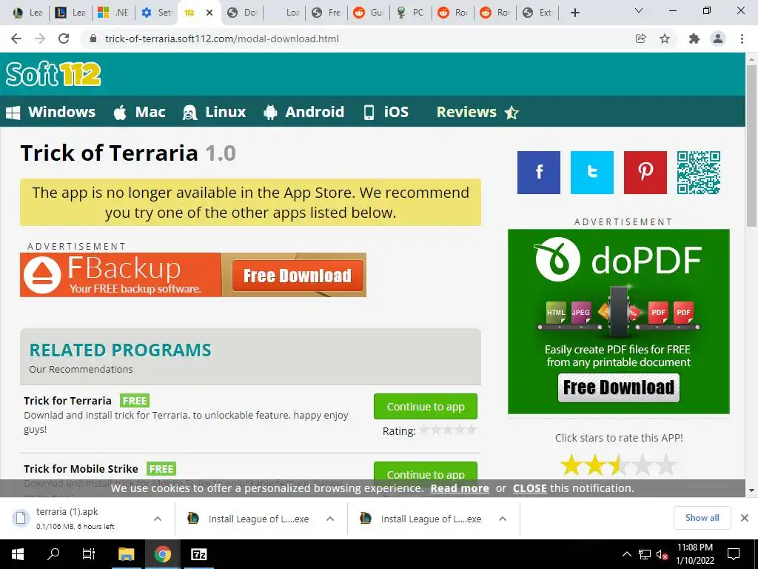758x569 pixels.
Task: Open the Android category
Action: (x=304, y=113)
